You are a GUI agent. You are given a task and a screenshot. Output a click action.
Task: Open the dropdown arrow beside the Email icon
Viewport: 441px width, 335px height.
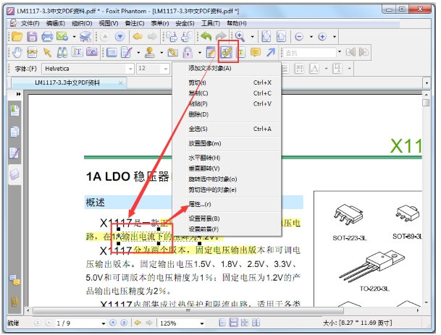click(75, 36)
